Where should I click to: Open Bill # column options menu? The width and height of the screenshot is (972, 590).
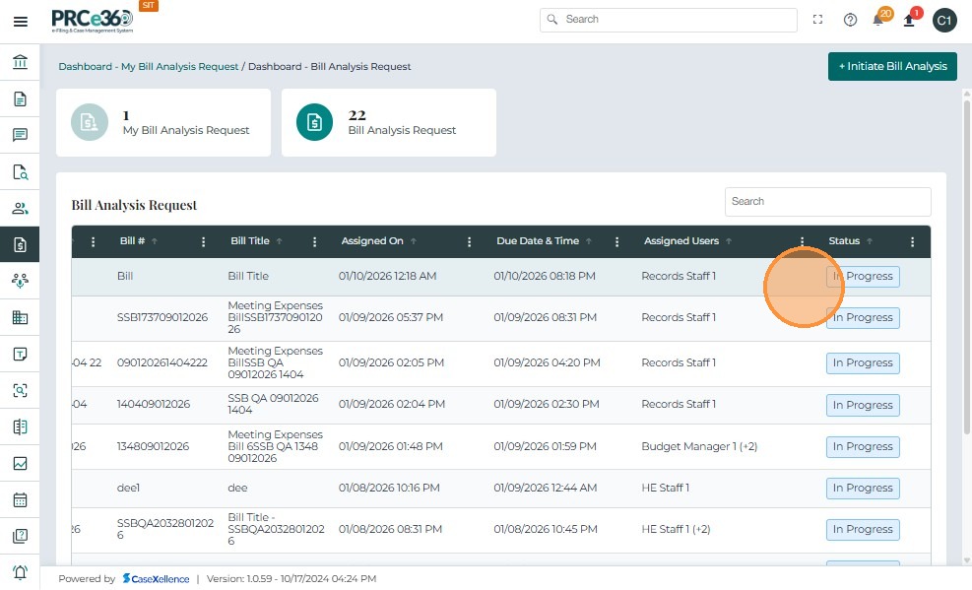203,241
